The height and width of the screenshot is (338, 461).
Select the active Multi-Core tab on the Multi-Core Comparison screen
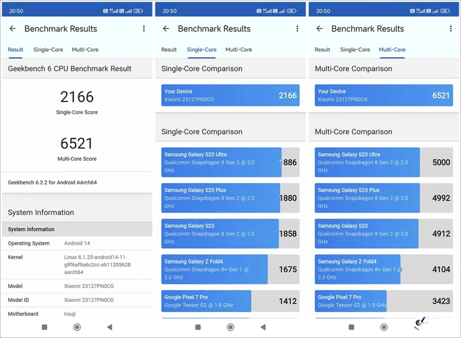click(392, 49)
